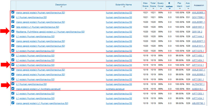Uncheck the checkbox for the QOI17596.1 row
208x106 pixels.
point(13,17)
